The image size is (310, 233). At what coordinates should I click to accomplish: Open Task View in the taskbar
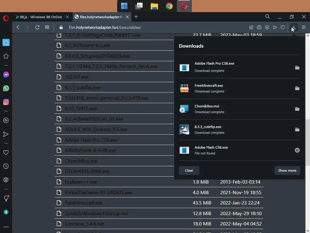point(139,6)
